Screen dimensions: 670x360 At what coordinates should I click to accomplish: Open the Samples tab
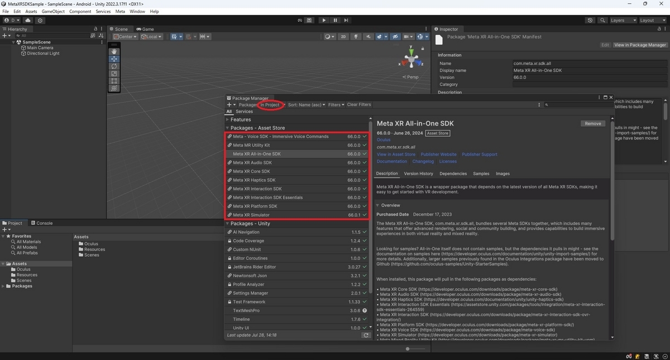[x=481, y=174]
